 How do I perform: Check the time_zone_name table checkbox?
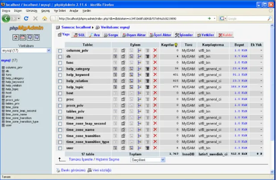pyautogui.click(x=60, y=130)
